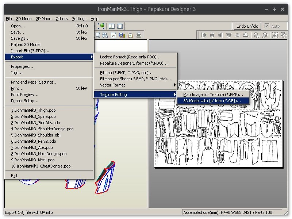
Task: Export as Locked Format (Read-only PDO)...
Action: 135,57
